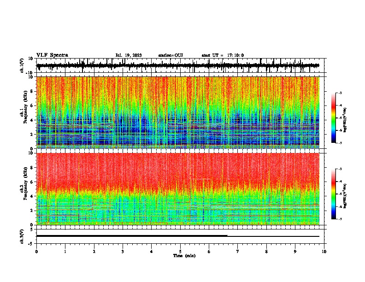
Task: Click the "ch.3(V)" axis label
Action: (22, 236)
